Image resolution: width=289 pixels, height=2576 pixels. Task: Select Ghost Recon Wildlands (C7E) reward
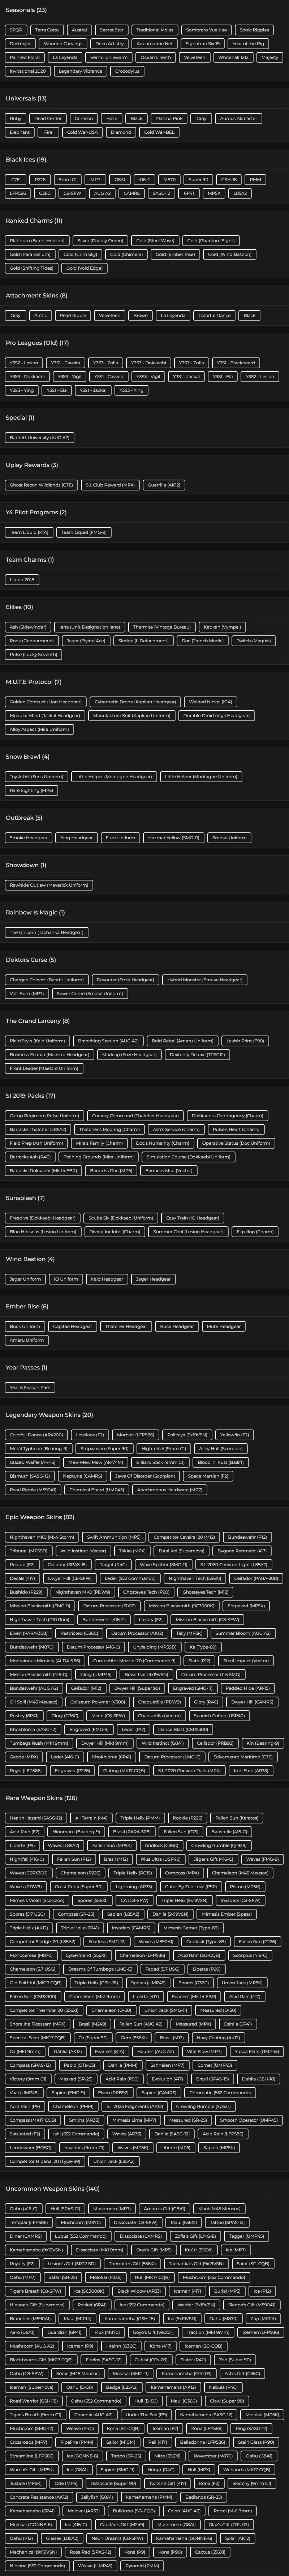pyautogui.click(x=41, y=485)
